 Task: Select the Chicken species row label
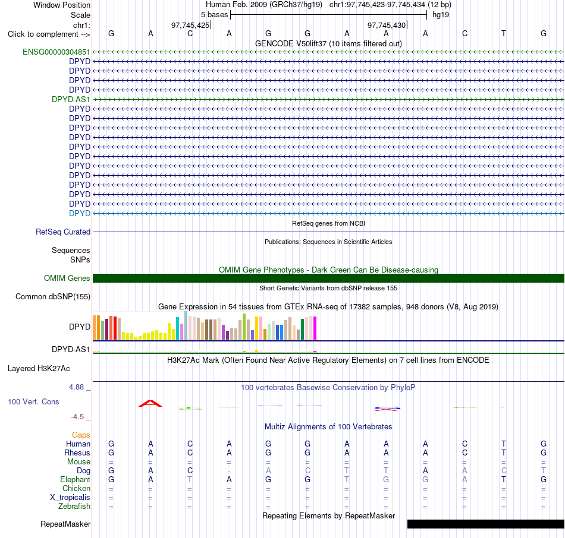click(76, 488)
